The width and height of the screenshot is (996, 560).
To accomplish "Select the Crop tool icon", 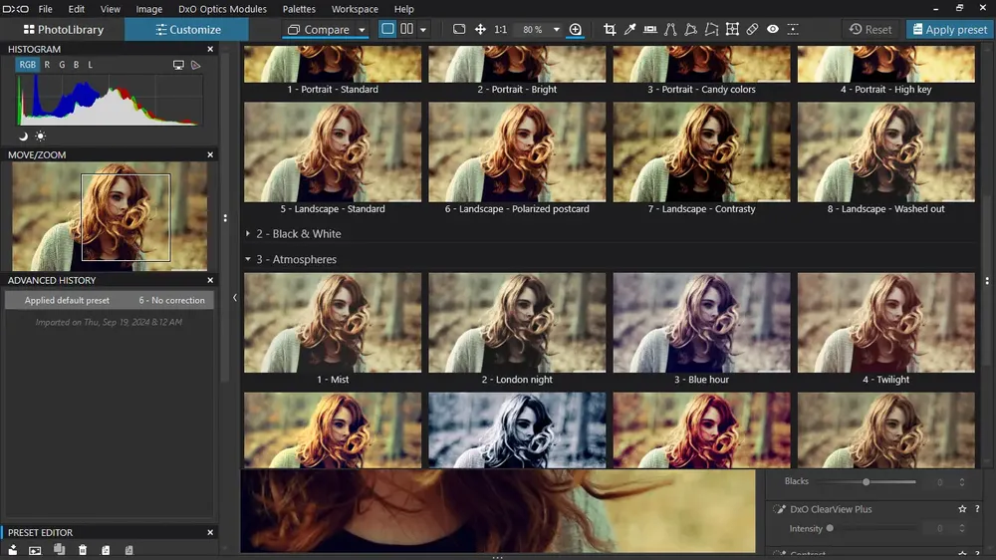I will point(610,29).
